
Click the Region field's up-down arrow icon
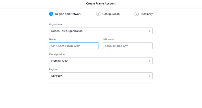point(149,76)
